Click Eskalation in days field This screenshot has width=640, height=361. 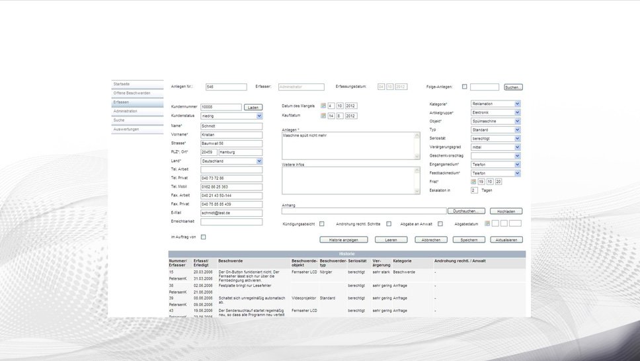[474, 190]
